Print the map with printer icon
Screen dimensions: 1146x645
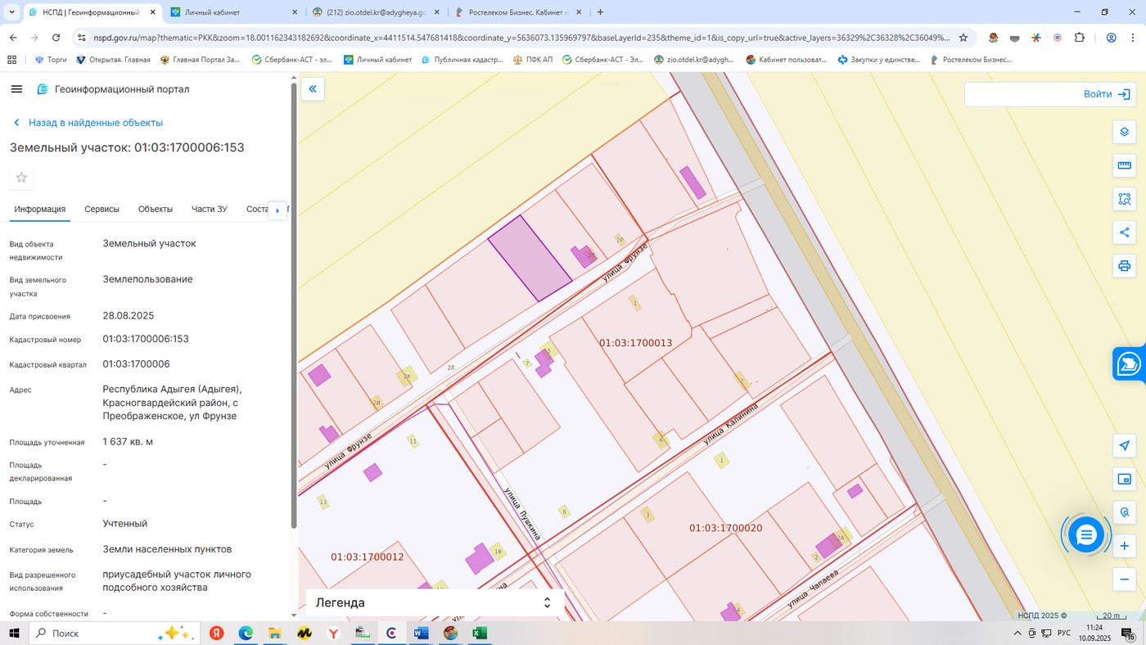pos(1124,266)
